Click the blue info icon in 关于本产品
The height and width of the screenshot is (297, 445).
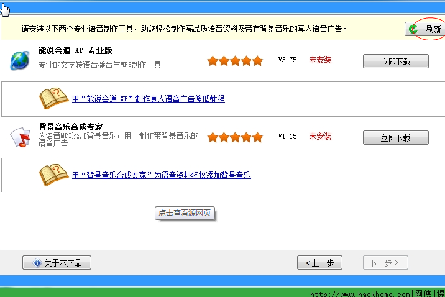[37, 263]
